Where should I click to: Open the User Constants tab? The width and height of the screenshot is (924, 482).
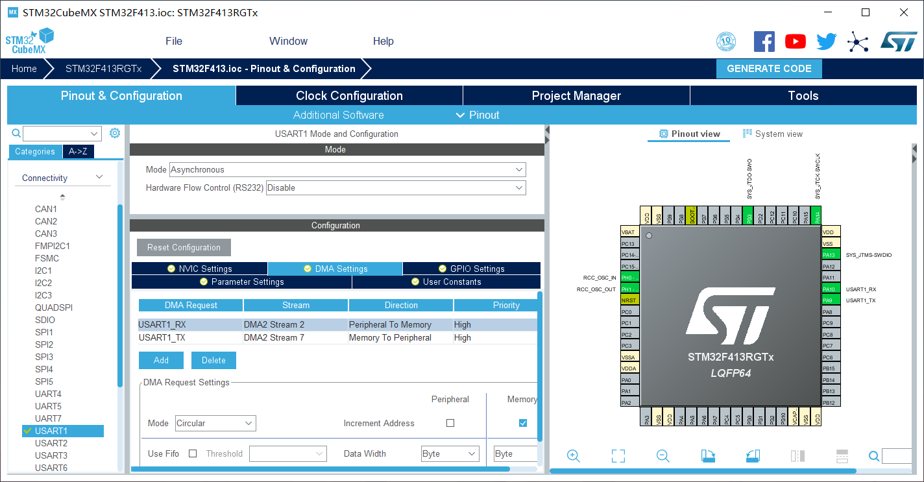(446, 282)
